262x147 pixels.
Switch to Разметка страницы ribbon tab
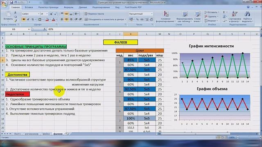(48, 7)
